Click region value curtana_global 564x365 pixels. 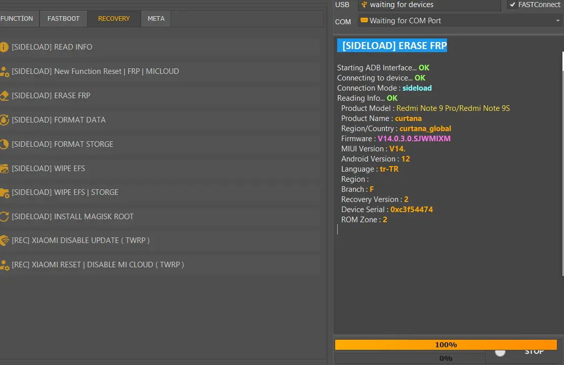[425, 129]
